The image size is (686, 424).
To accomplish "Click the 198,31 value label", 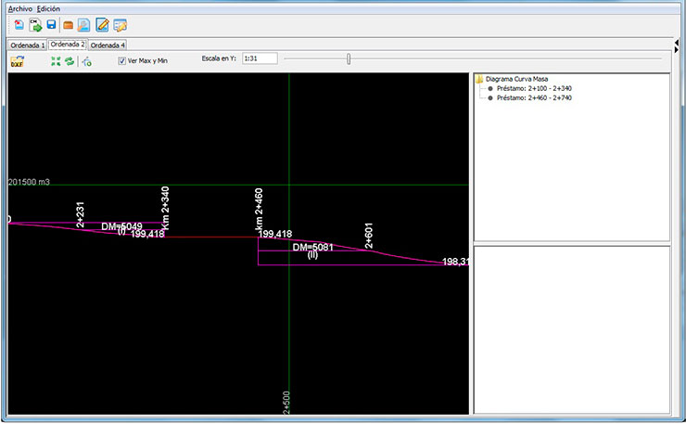I will tap(455, 262).
